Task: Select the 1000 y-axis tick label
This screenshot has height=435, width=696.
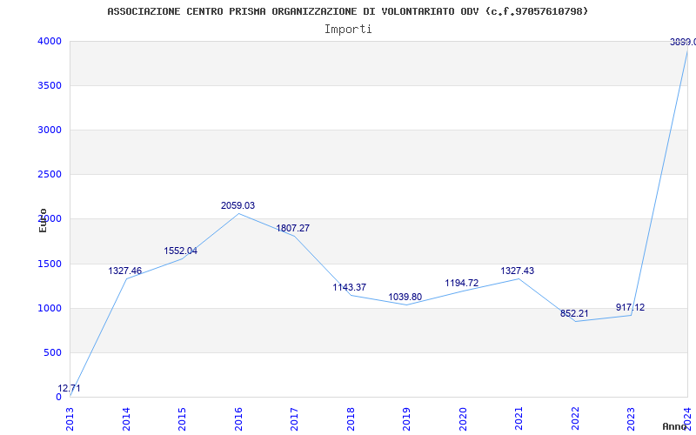Action: click(x=49, y=309)
